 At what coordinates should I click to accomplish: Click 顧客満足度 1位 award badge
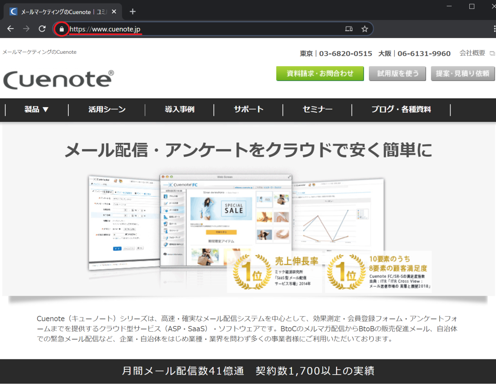pyautogui.click(x=378, y=272)
